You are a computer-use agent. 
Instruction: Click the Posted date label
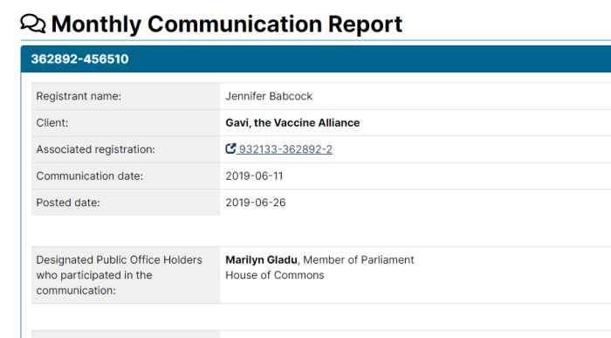pos(68,203)
